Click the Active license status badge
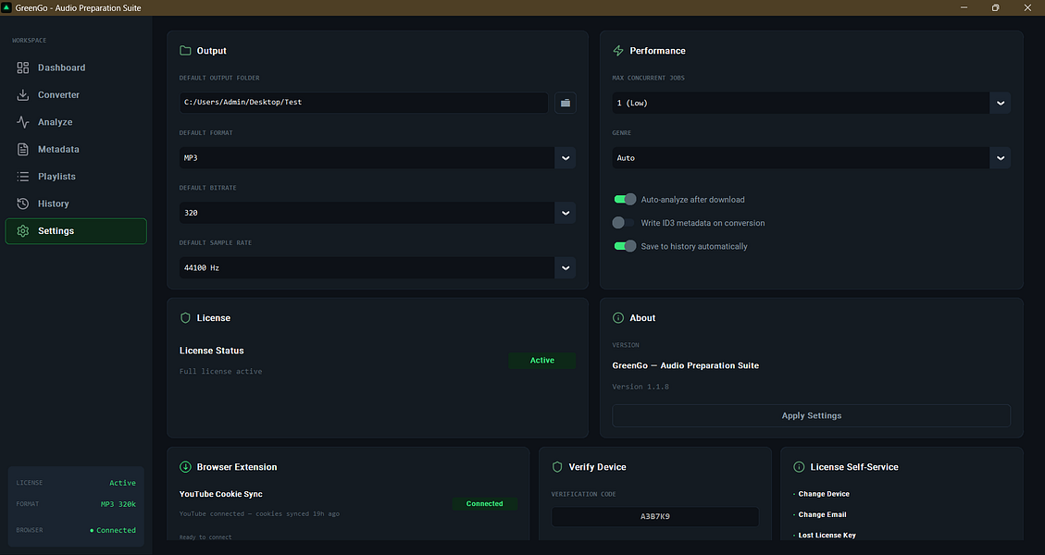Image resolution: width=1045 pixels, height=555 pixels. [541, 361]
